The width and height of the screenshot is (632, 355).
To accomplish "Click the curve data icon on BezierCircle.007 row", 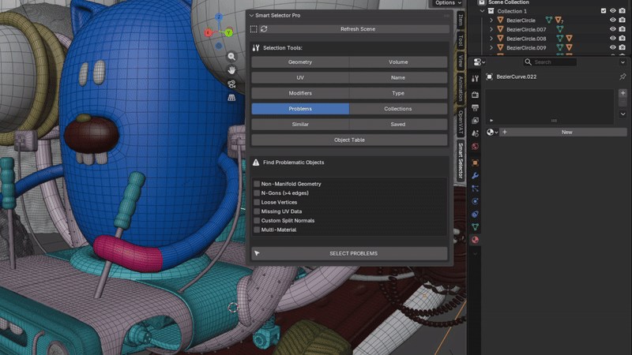I will pos(560,29).
